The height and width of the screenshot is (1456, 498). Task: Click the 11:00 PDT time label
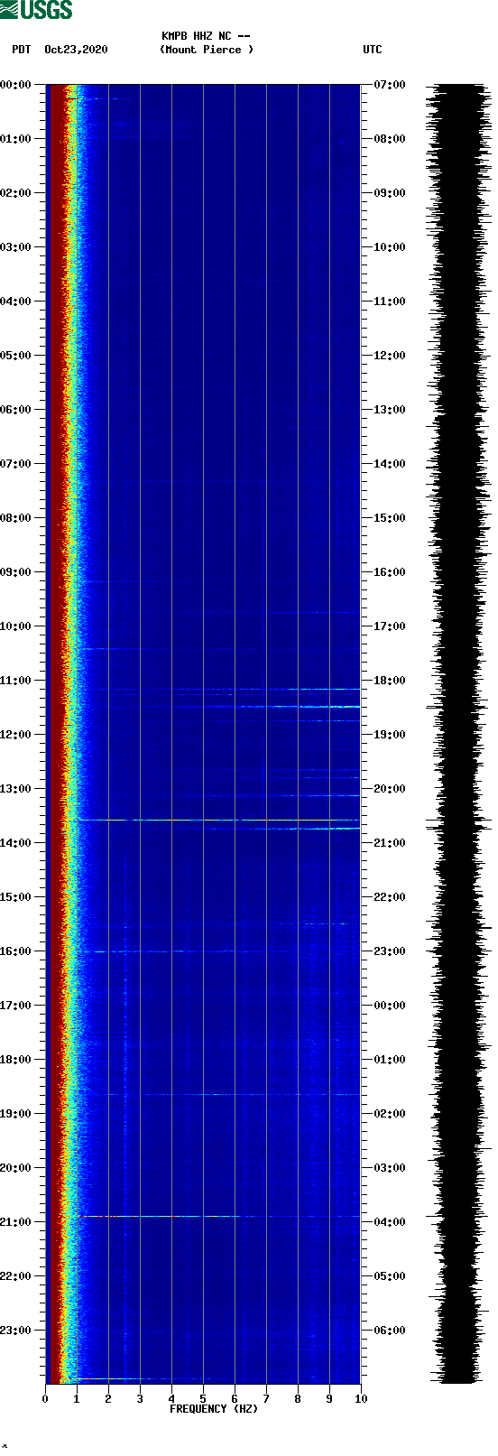click(x=15, y=681)
